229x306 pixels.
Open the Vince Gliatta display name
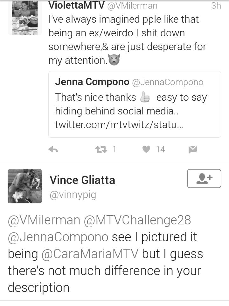click(x=82, y=180)
